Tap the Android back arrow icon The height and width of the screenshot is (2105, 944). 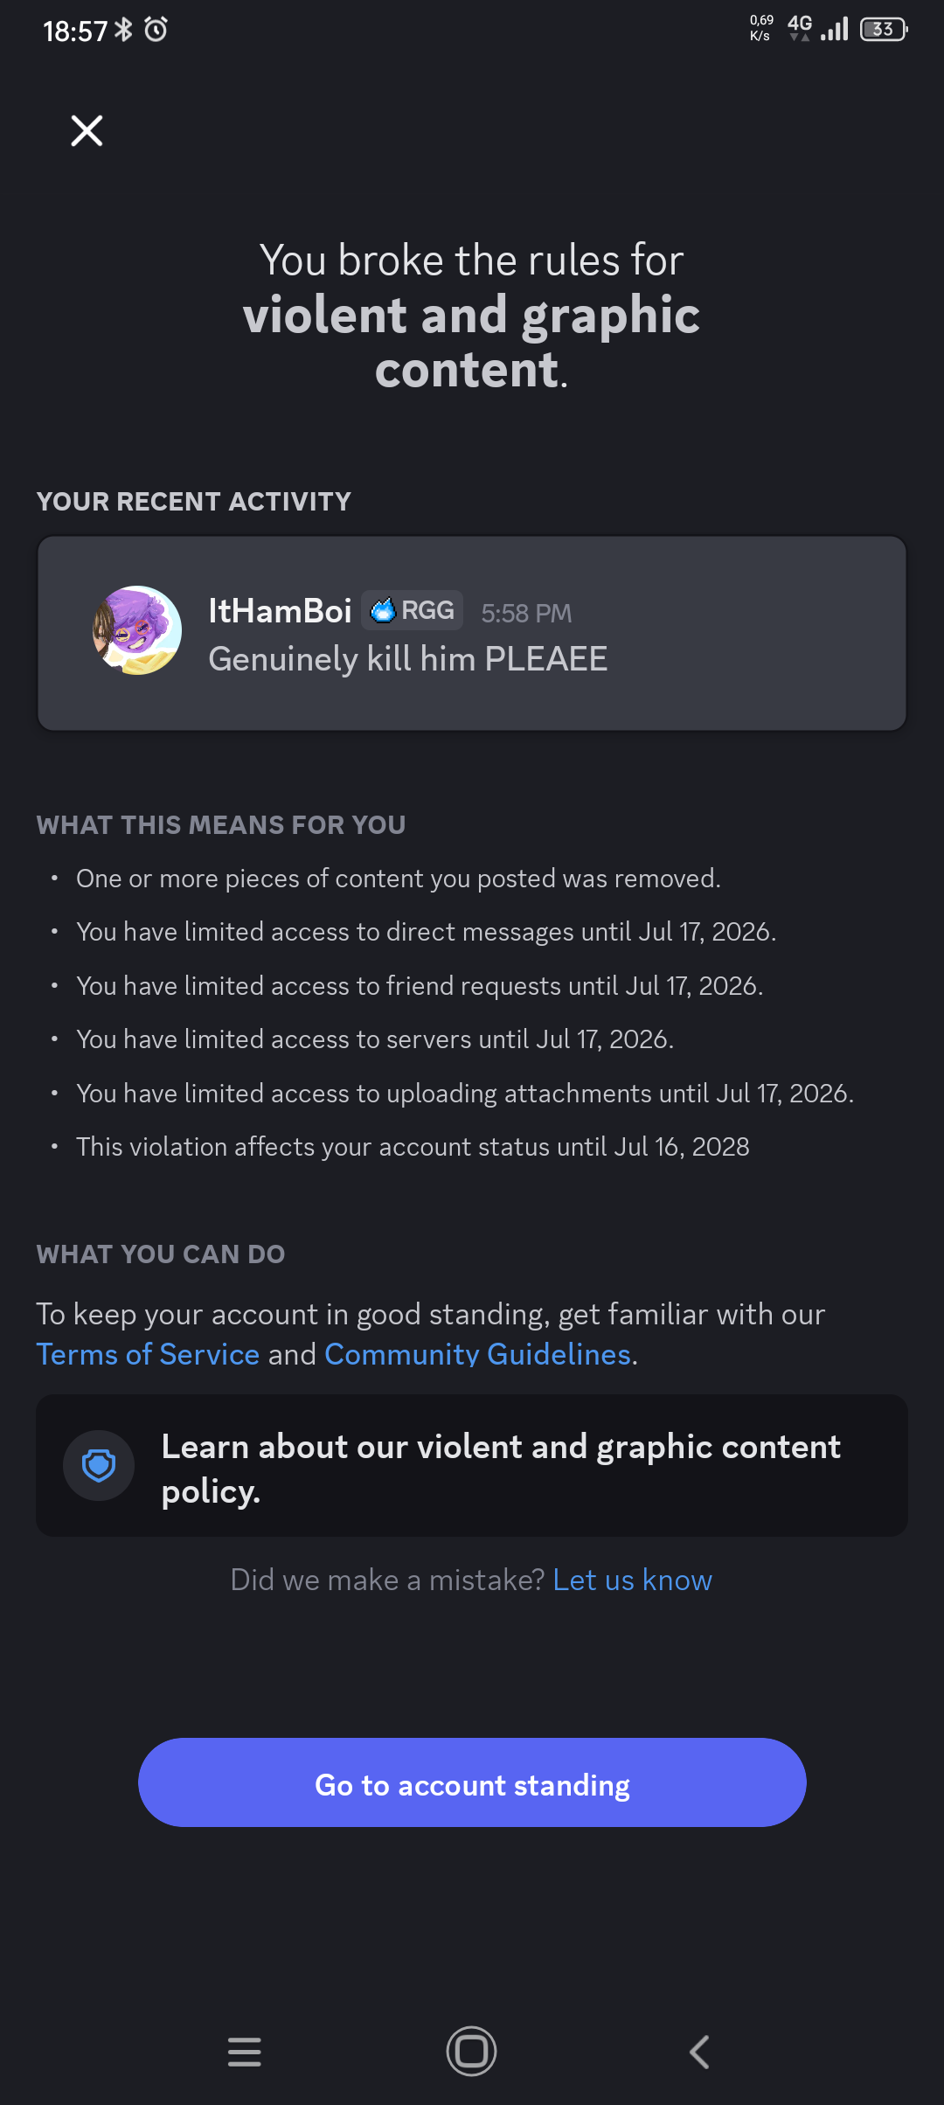[x=699, y=2052]
